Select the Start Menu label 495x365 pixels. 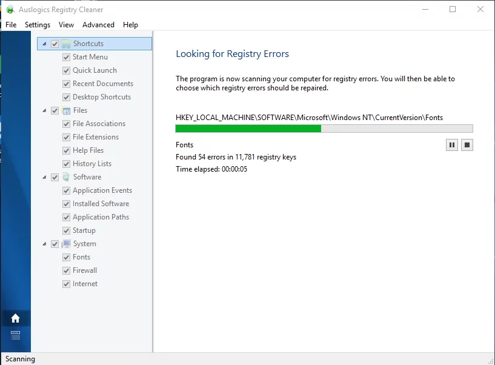(90, 57)
